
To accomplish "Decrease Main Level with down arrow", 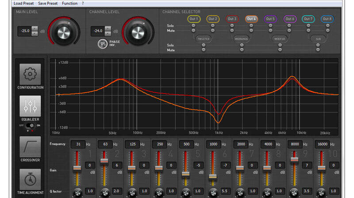I will (35, 34).
